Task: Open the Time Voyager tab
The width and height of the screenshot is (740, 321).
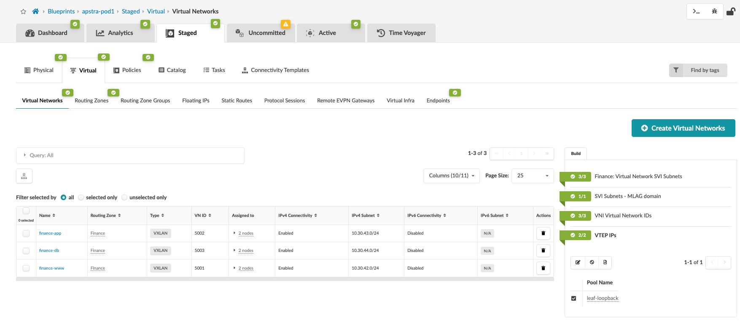Action: pyautogui.click(x=401, y=33)
